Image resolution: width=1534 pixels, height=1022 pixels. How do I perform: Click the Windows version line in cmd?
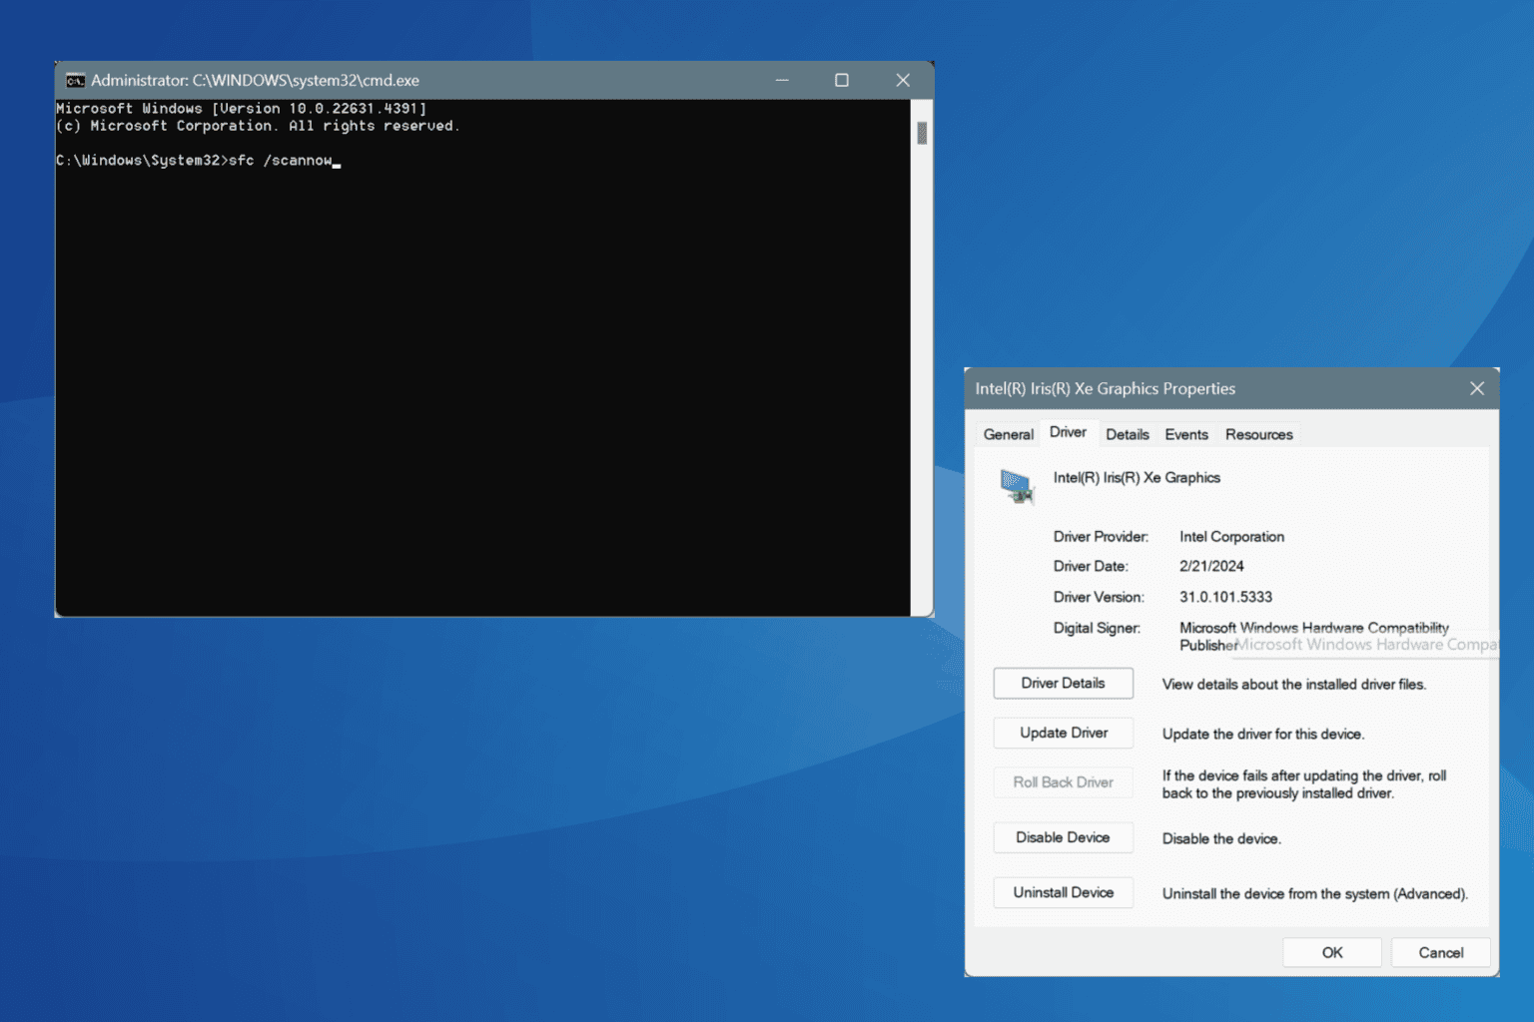pyautogui.click(x=241, y=108)
